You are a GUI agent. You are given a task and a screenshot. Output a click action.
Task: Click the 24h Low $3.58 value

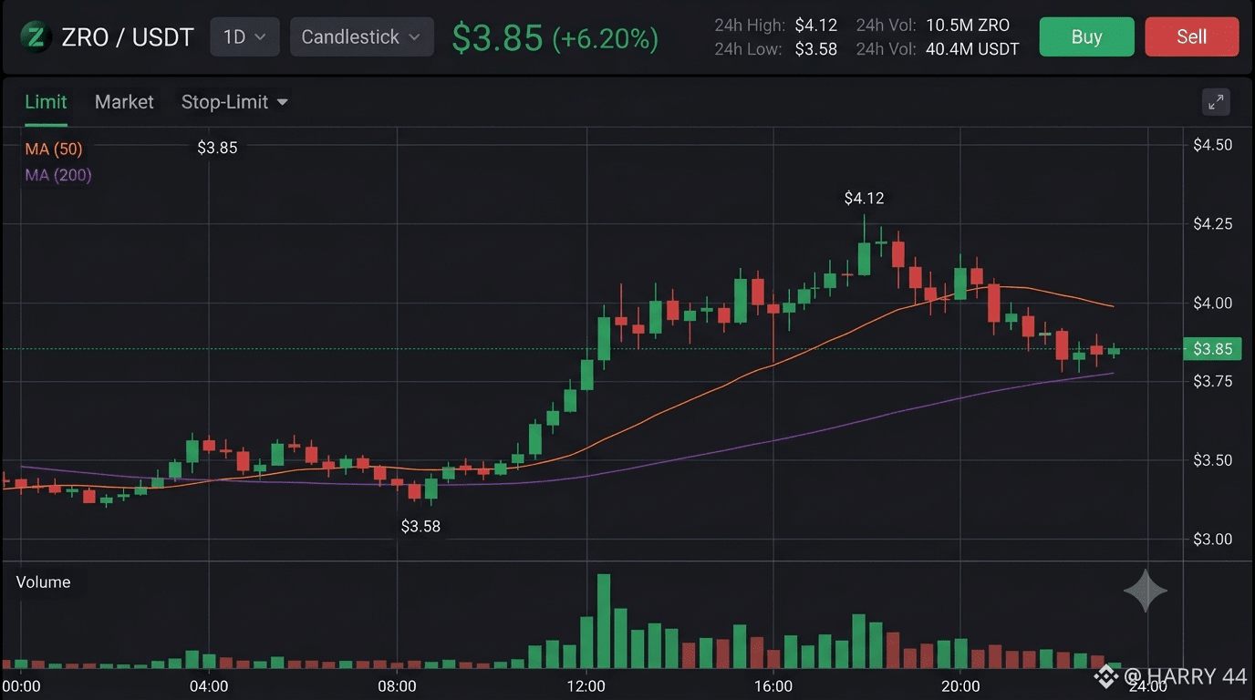click(x=815, y=49)
